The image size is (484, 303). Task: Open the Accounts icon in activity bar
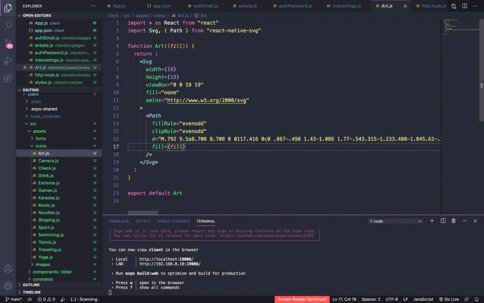click(x=8, y=269)
